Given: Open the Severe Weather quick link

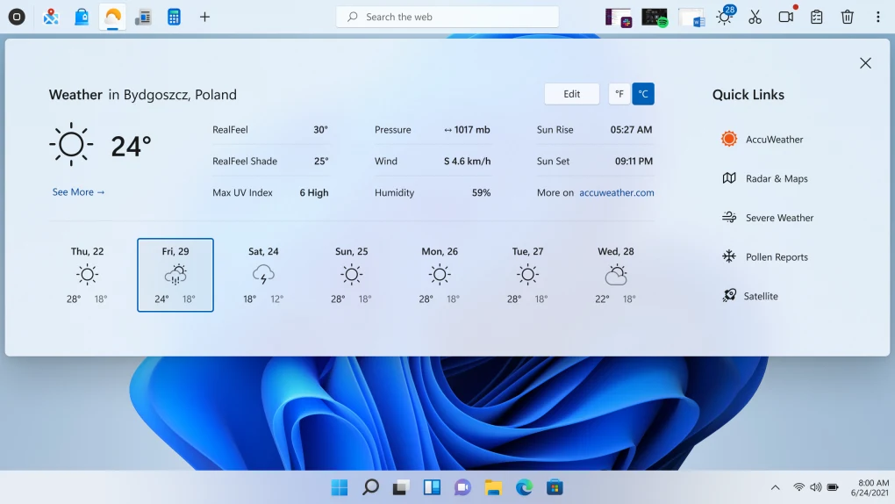Looking at the screenshot, I should [x=768, y=218].
